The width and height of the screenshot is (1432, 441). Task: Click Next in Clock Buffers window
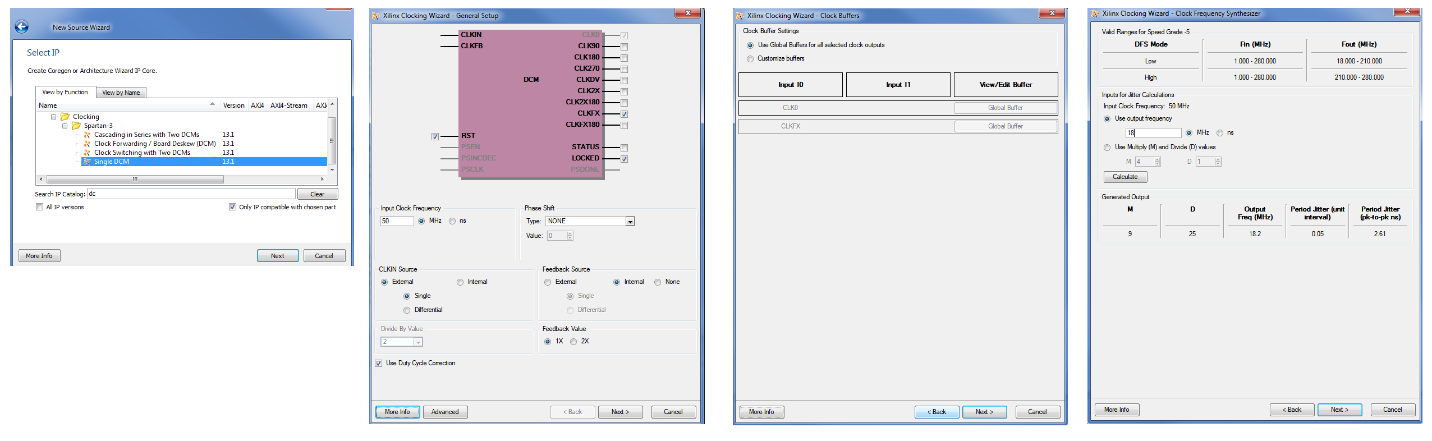[x=984, y=412]
